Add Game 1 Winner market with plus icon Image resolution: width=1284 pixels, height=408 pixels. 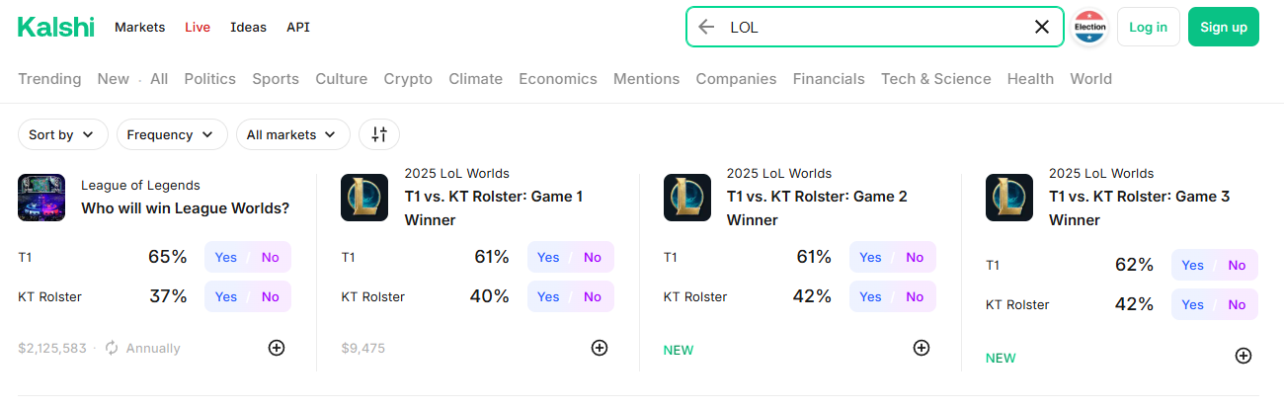[600, 348]
